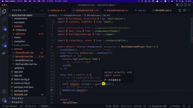
Task: Click the UTF-8 encoding indicator
Action: coord(138,106)
